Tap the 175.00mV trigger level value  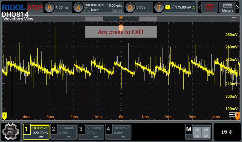coord(183,7)
